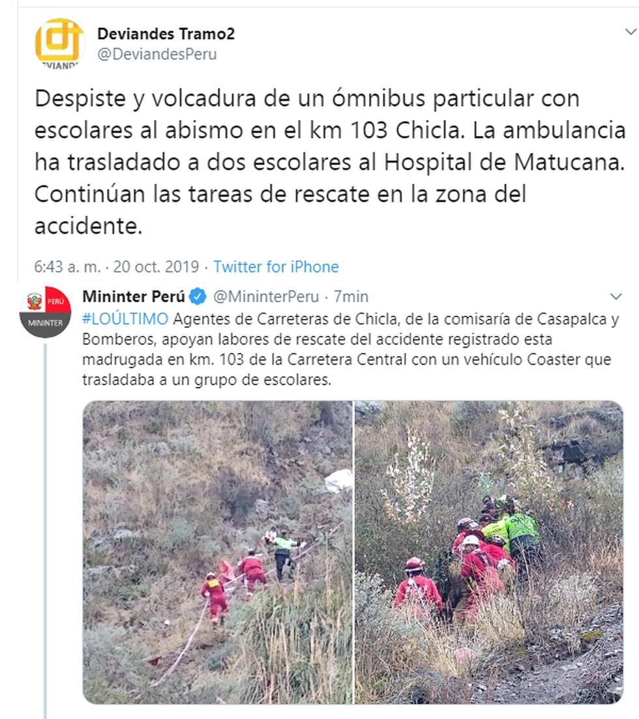Screen dimensions: 639x719
Task: Open the right photo of rescuers group
Action: tap(489, 552)
